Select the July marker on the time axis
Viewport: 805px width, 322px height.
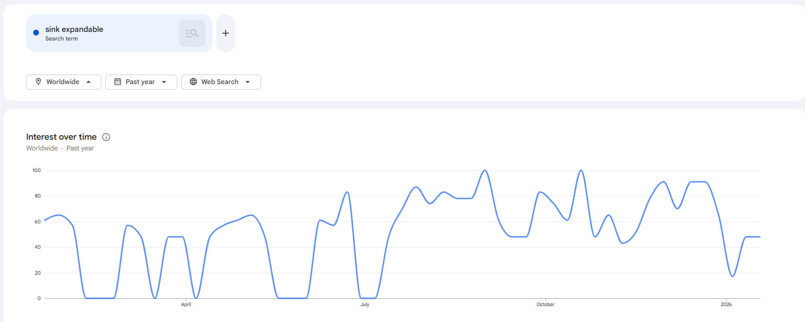(365, 304)
